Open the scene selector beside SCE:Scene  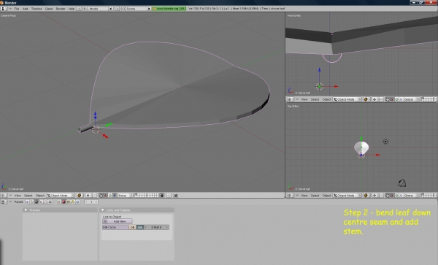coord(117,9)
